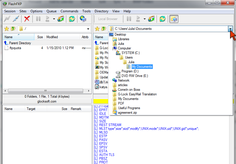This screenshot has height=164, width=236.
Task: Collapse the C:\Users\Julia\Documents path dropdown
Action: coord(231,29)
